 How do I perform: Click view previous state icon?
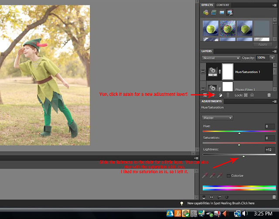click(x=220, y=197)
